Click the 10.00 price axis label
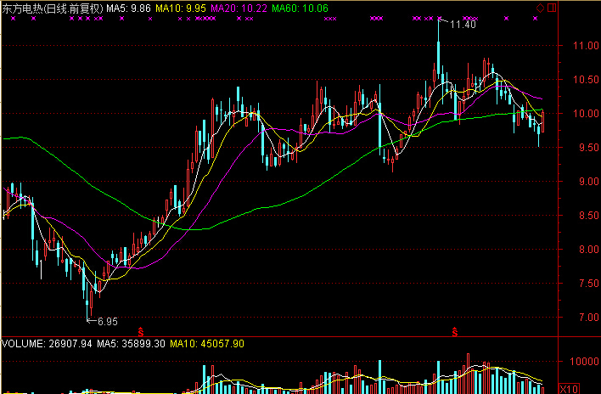601x394 pixels. tap(586, 114)
